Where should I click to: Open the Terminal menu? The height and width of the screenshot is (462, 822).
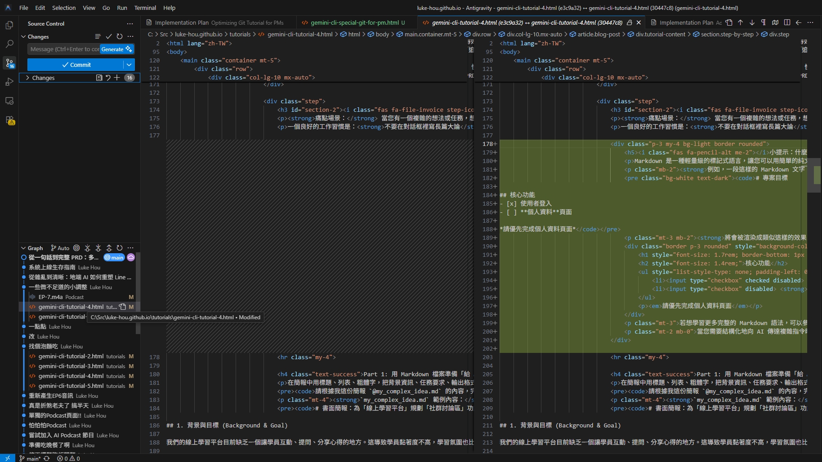[x=145, y=8]
